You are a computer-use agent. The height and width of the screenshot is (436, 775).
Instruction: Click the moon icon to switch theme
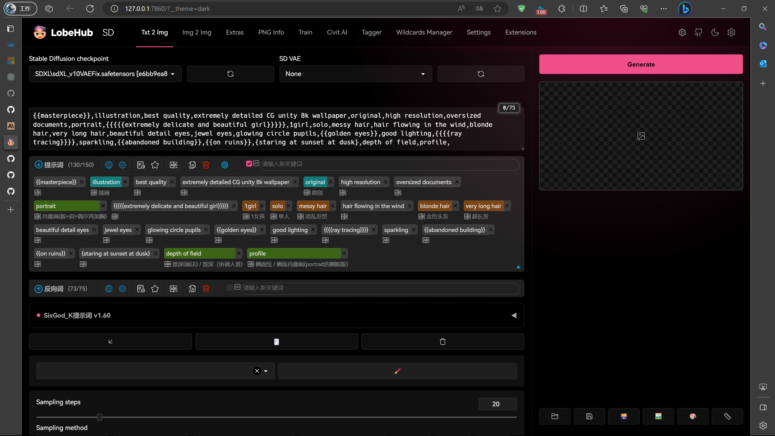pos(715,32)
